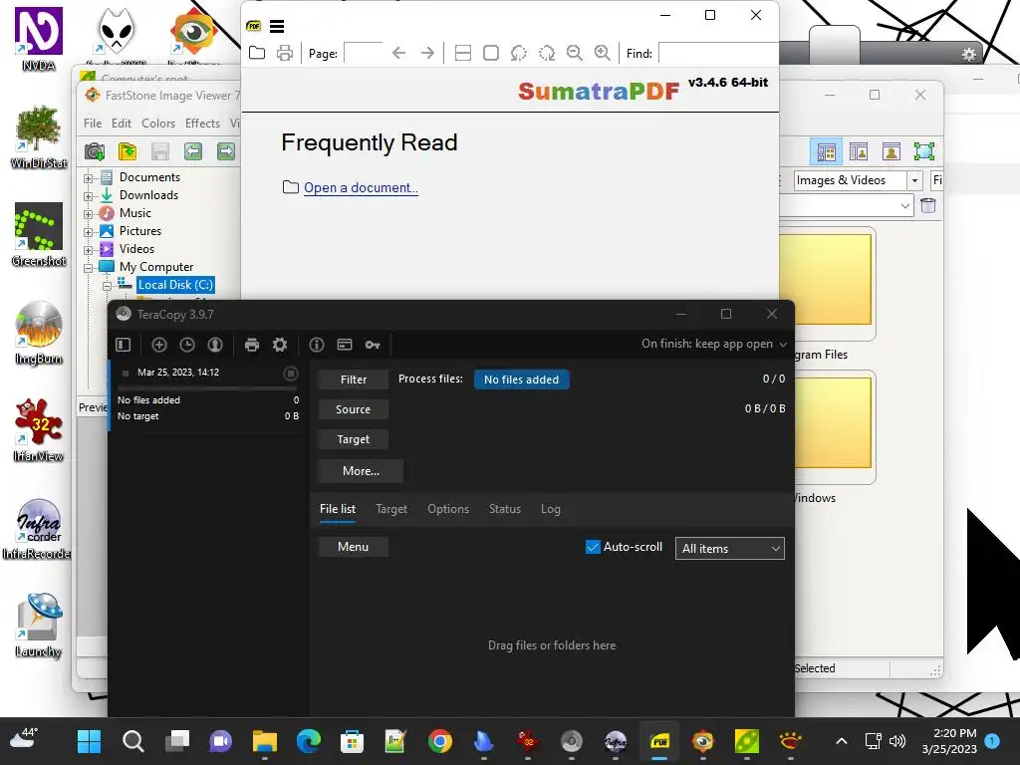Click FastStone green previous arrow icon
This screenshot has width=1020, height=765.
point(193,151)
